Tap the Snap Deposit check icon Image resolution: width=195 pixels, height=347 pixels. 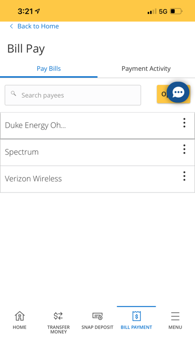97,316
